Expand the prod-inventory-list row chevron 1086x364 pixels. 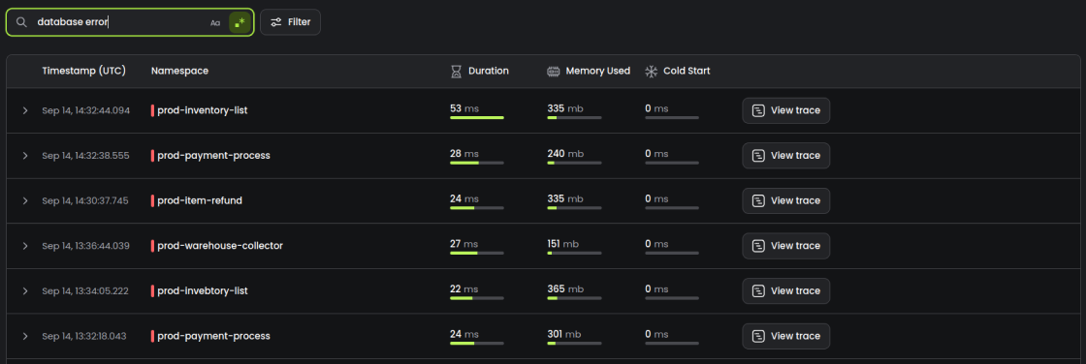(x=25, y=110)
